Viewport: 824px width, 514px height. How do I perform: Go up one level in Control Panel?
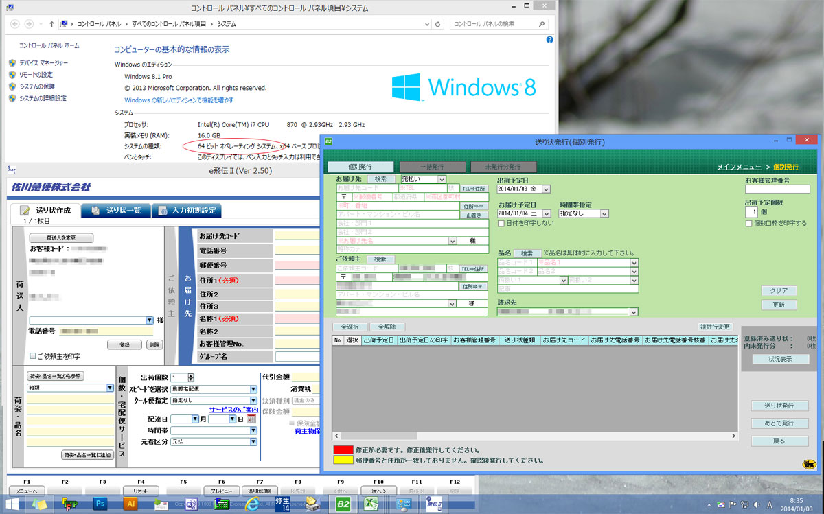[x=52, y=23]
